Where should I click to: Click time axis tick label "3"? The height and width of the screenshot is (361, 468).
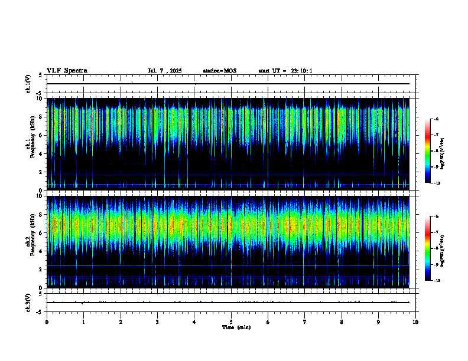click(157, 322)
